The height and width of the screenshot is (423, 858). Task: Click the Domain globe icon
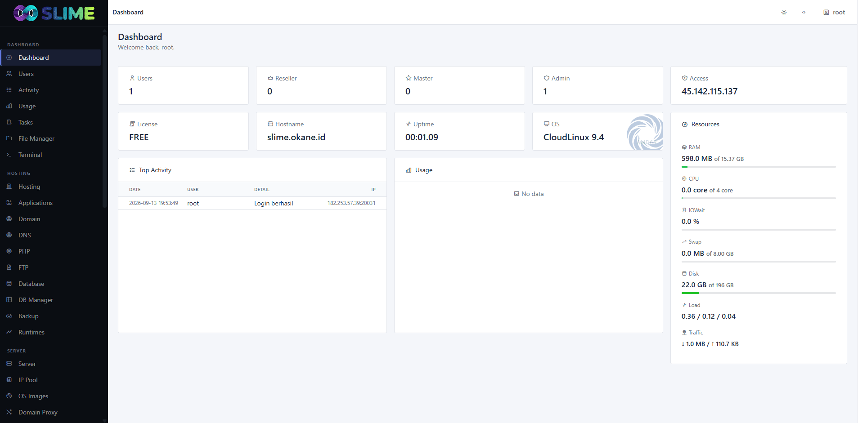pyautogui.click(x=9, y=219)
